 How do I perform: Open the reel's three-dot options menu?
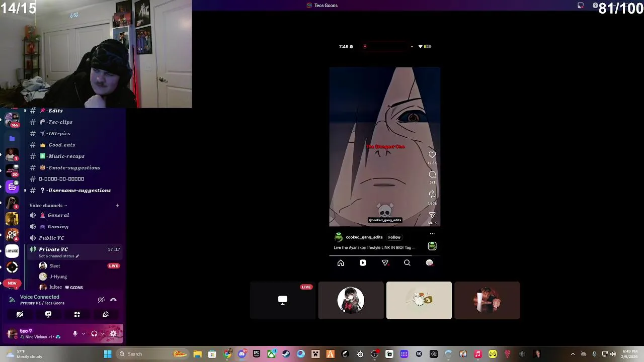coord(432,234)
